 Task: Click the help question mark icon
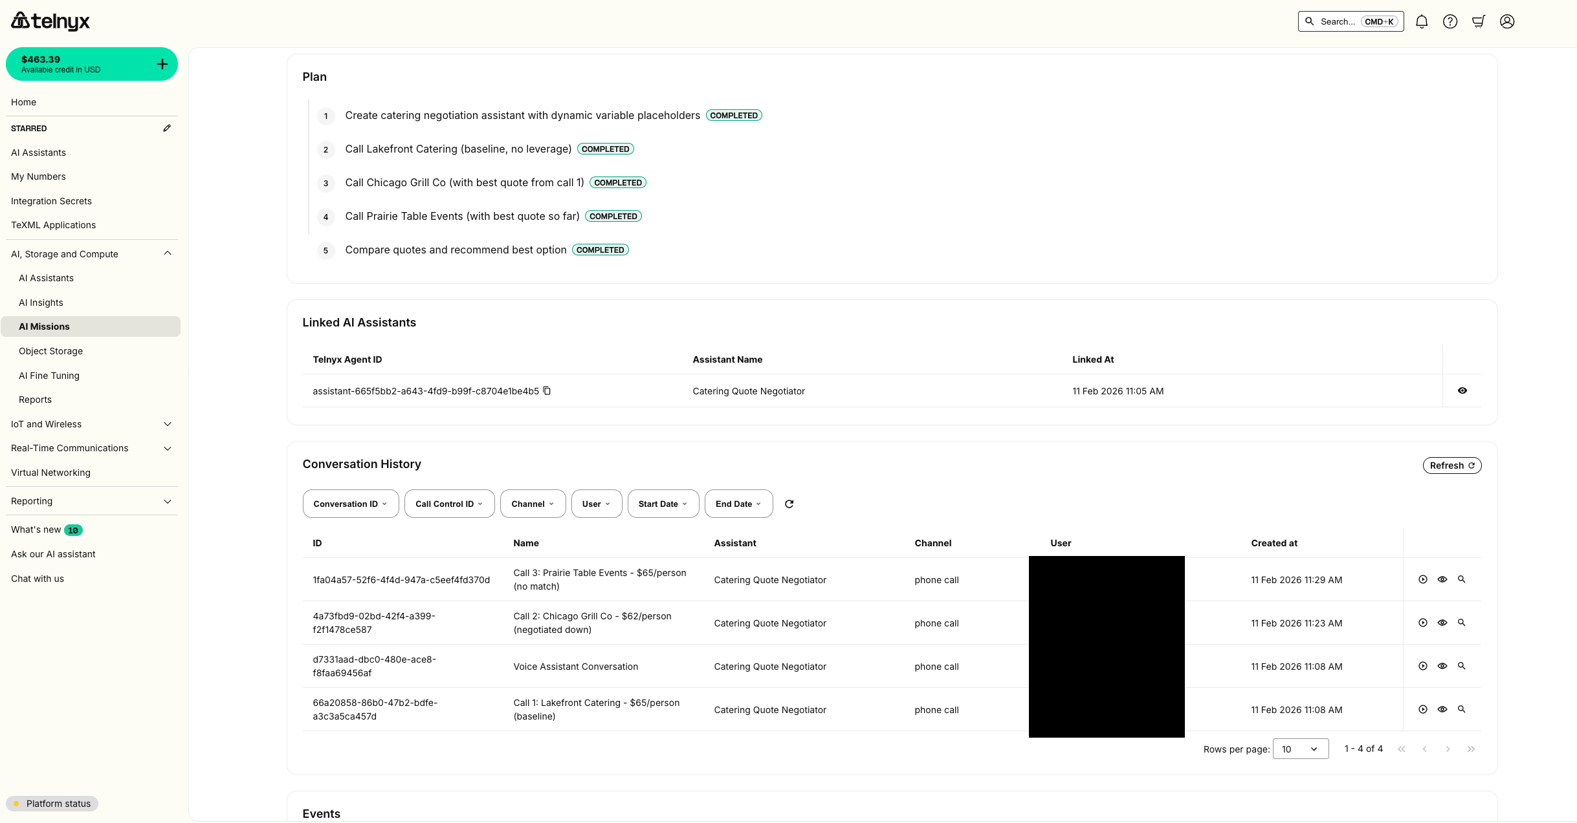tap(1450, 21)
